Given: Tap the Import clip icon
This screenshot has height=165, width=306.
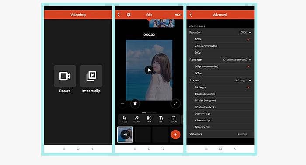Looking at the screenshot, I should pos(91,76).
